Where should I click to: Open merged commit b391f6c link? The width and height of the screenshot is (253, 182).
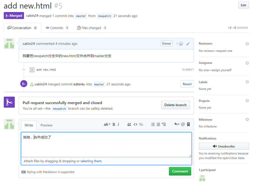coord(79,84)
